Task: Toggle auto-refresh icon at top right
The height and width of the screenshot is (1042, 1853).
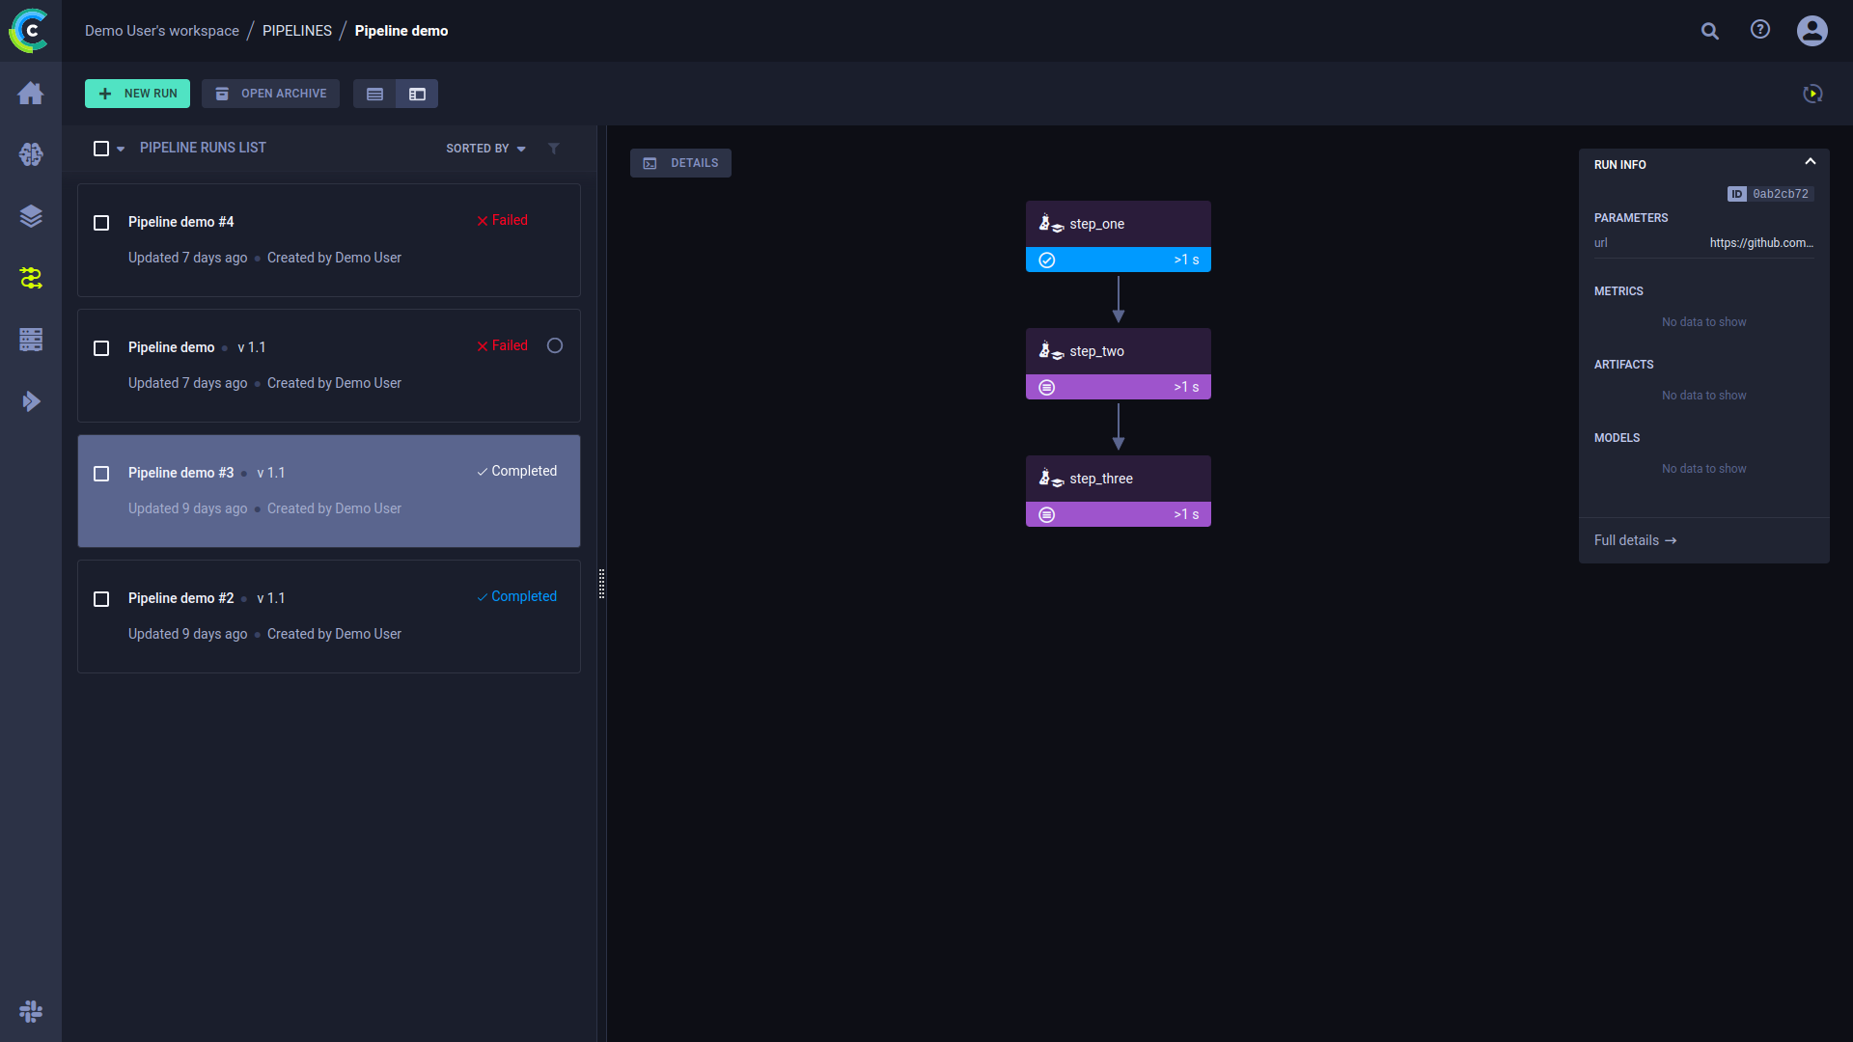Action: click(1812, 94)
